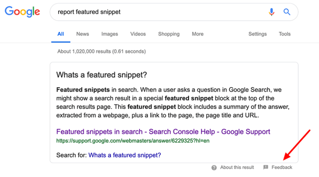This screenshot has width=319, height=177.
Task: Switch to the News tab
Action: pyautogui.click(x=83, y=34)
